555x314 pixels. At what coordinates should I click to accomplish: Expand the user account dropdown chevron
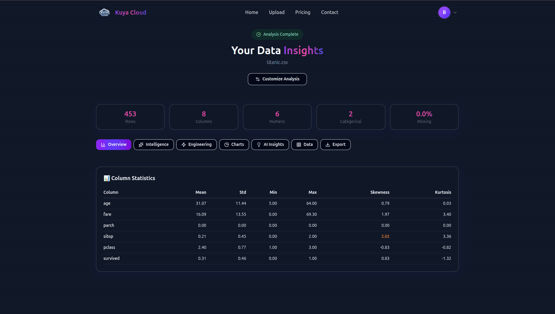[455, 13]
